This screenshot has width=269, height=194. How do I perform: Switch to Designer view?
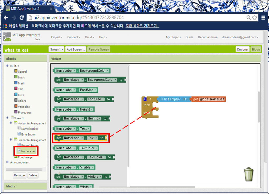(x=243, y=49)
